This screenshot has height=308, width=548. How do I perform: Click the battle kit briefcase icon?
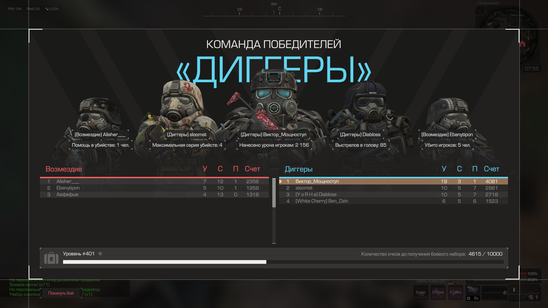[x=51, y=258]
